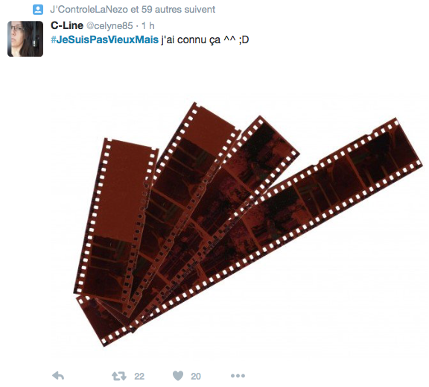The width and height of the screenshot is (429, 387).
Task: Open the three-dot more options menu
Action: point(238,376)
